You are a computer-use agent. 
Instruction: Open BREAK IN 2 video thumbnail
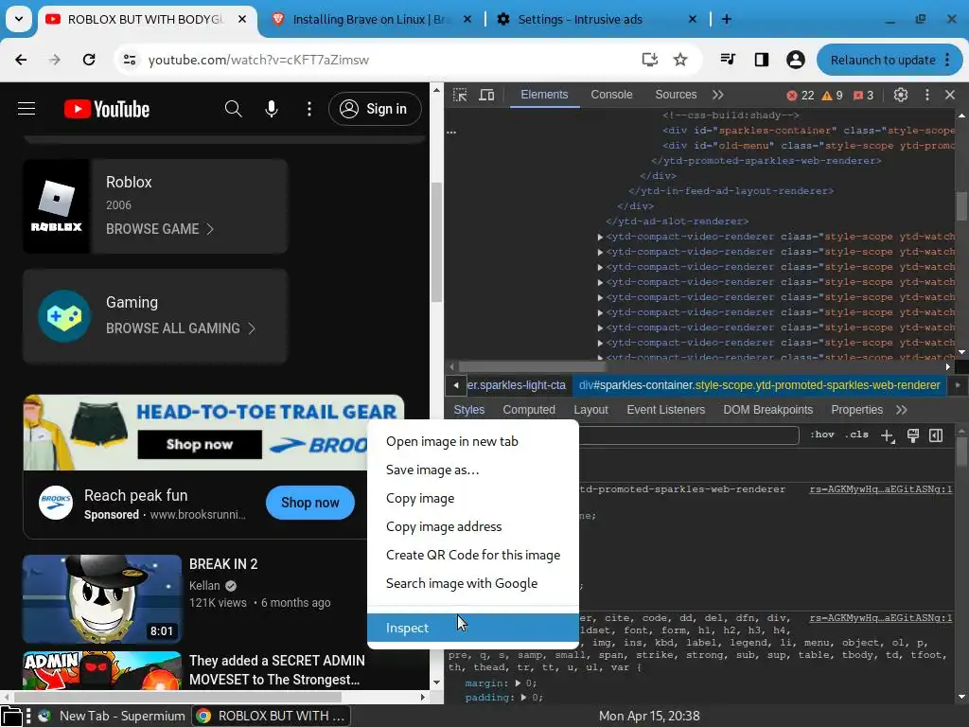102,599
